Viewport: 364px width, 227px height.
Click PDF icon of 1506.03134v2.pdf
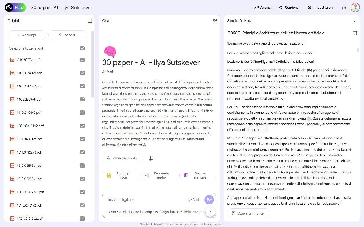[x=12, y=126]
